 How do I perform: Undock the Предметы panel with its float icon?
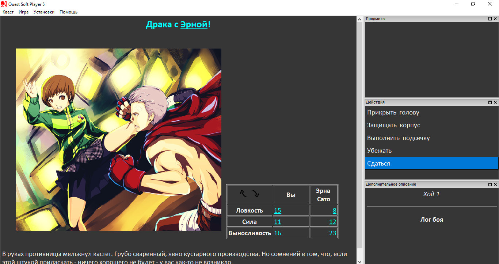[x=490, y=19]
